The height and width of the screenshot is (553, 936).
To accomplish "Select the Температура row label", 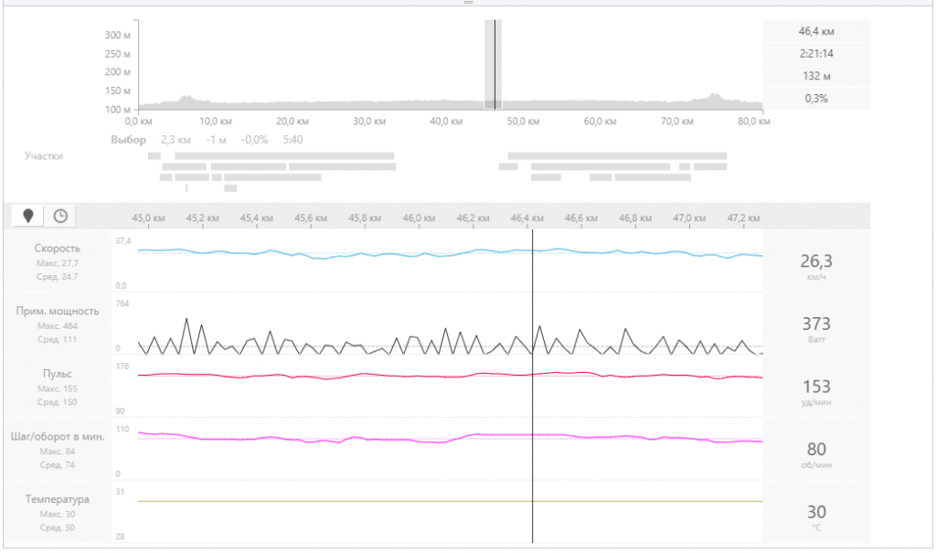I will [57, 499].
